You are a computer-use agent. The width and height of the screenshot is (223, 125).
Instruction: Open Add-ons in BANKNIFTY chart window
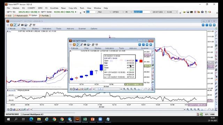click(x=70, y=28)
